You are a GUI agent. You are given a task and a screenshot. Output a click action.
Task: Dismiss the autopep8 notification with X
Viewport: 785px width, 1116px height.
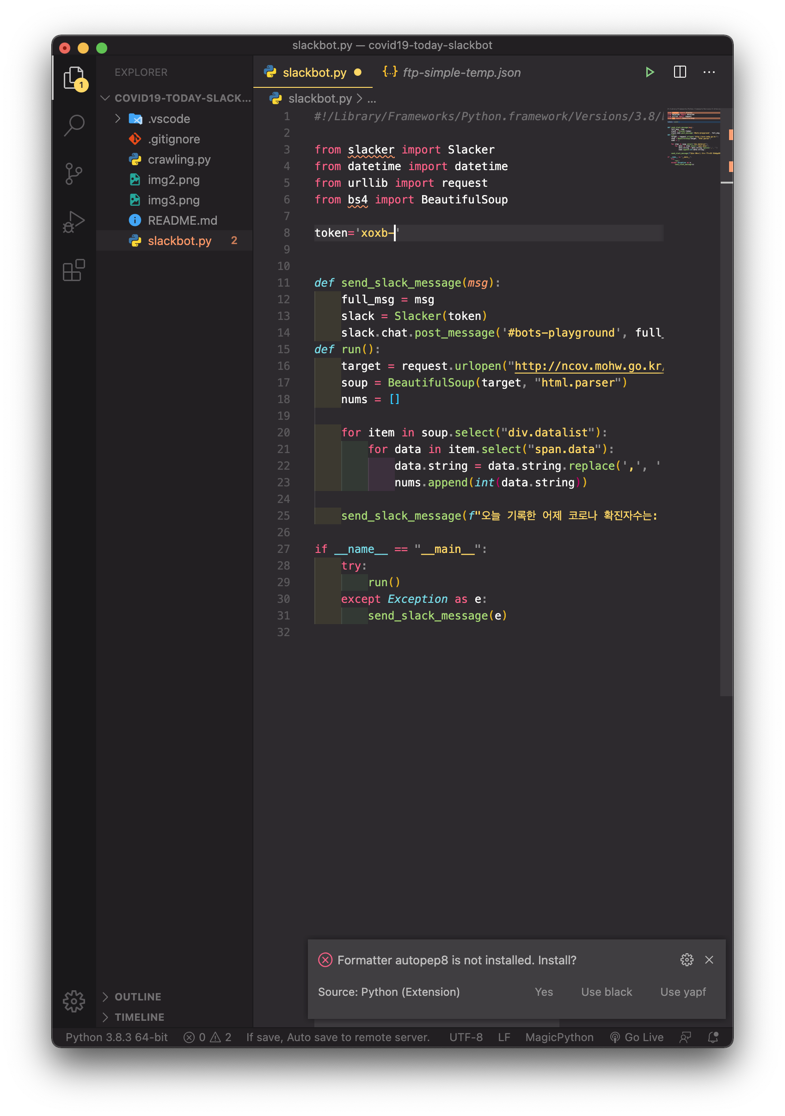coord(709,959)
